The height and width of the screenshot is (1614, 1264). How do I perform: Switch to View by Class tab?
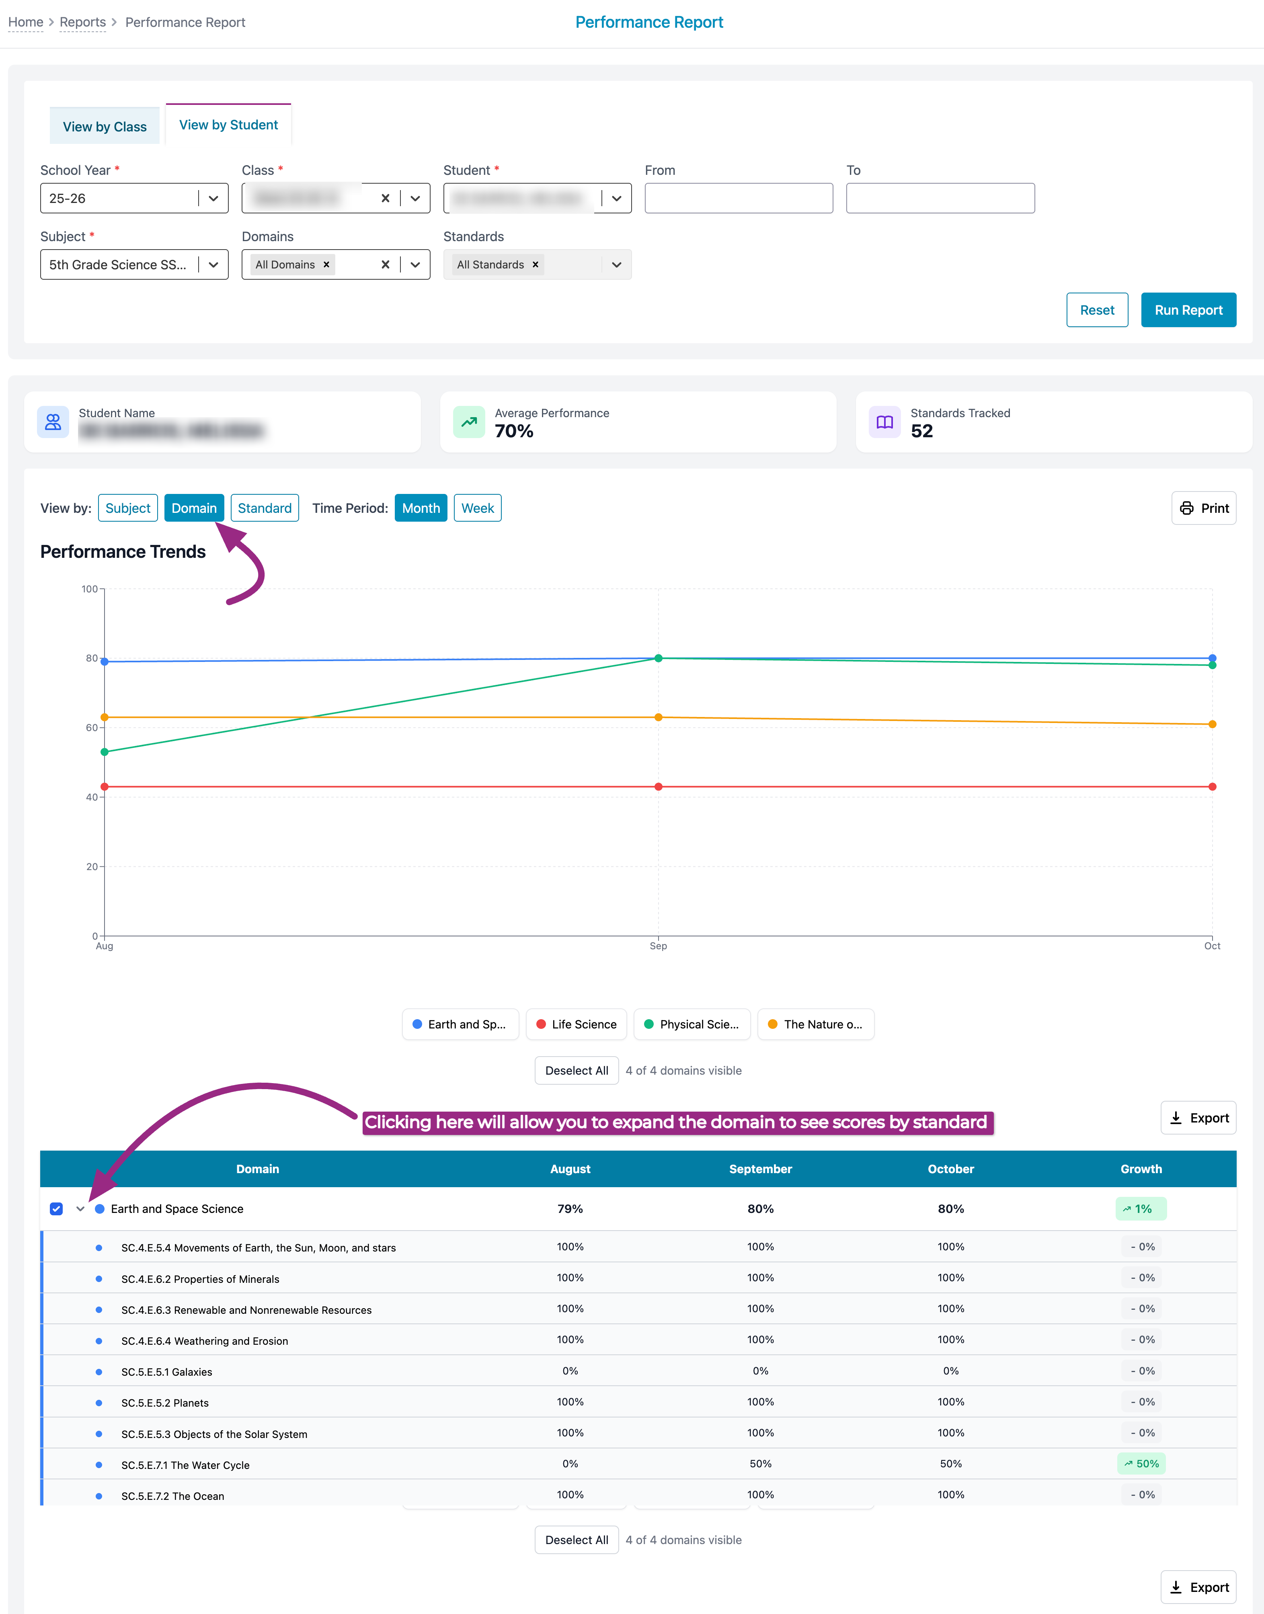point(105,127)
